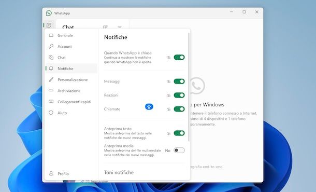The width and height of the screenshot is (316, 192).
Task: Click the 'Quando WhatsApp è chiusa' label
Action: tap(128, 53)
